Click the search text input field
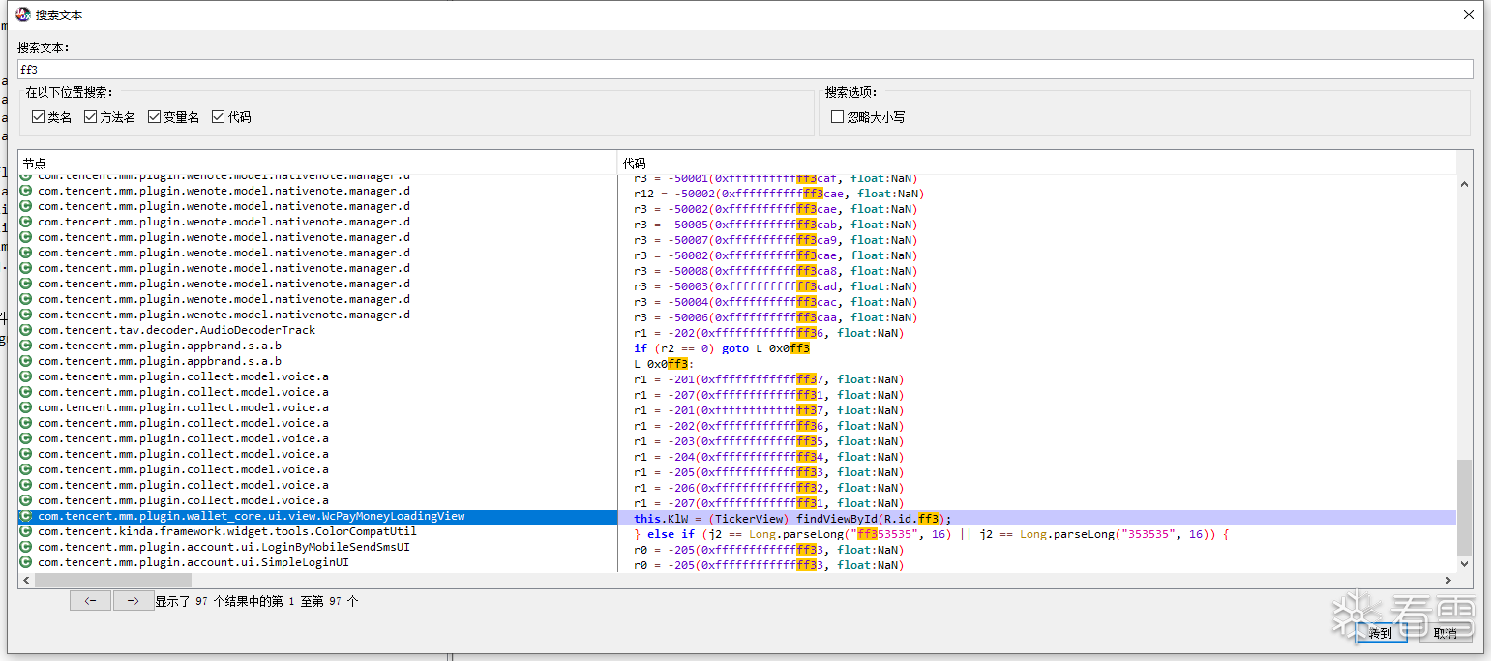This screenshot has width=1491, height=661. (x=745, y=70)
